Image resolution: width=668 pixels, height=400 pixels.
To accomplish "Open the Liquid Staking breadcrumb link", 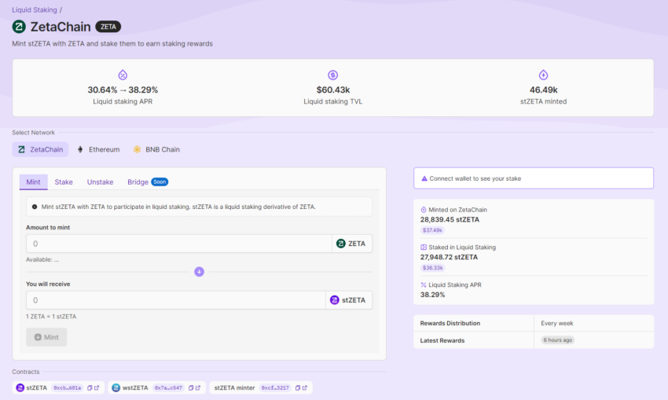I will [35, 9].
